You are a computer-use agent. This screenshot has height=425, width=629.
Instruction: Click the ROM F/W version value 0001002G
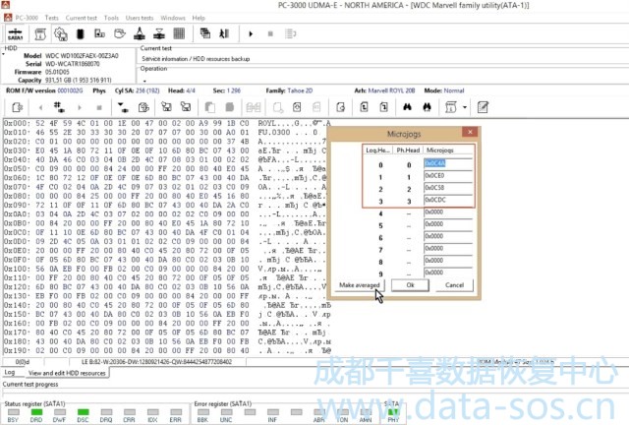(x=70, y=91)
